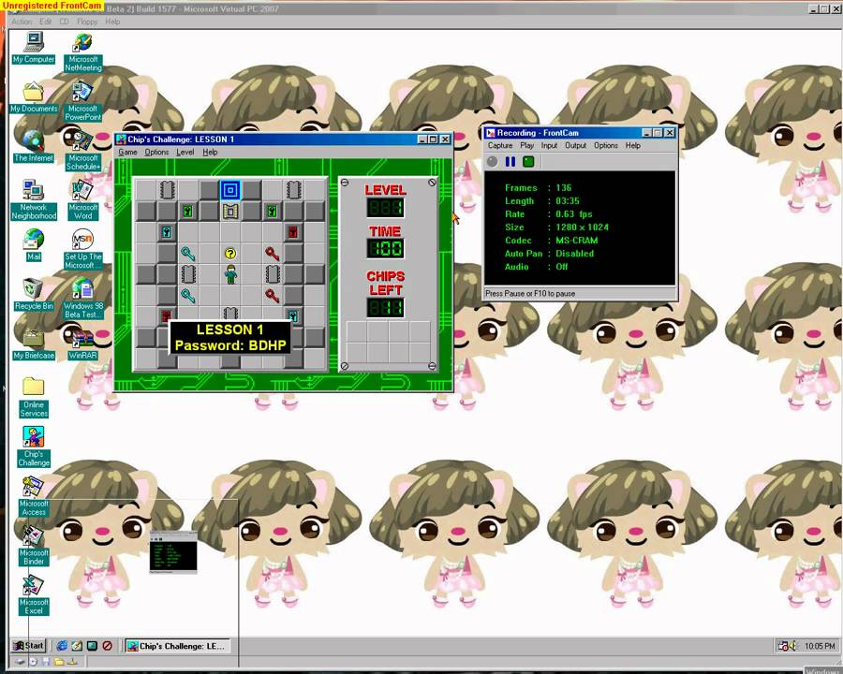Image resolution: width=843 pixels, height=674 pixels.
Task: Click the CHIPS LEFT counter display
Action: (386, 307)
